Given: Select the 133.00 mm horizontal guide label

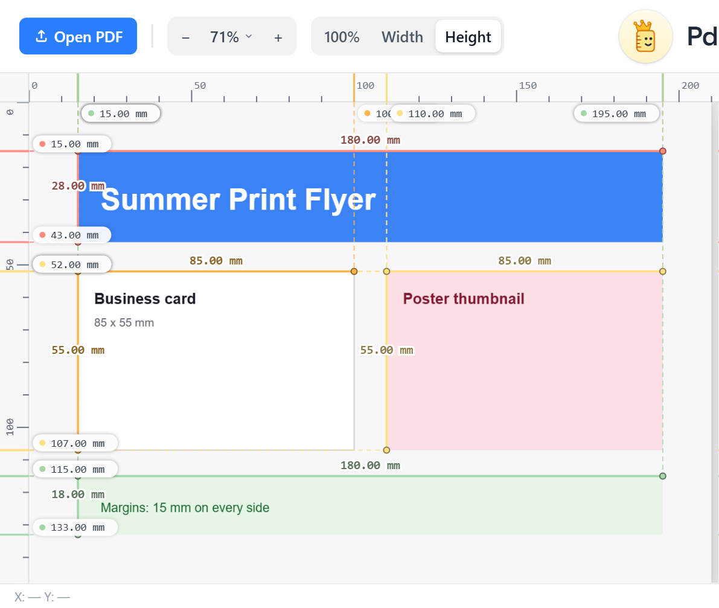Looking at the screenshot, I should point(75,527).
